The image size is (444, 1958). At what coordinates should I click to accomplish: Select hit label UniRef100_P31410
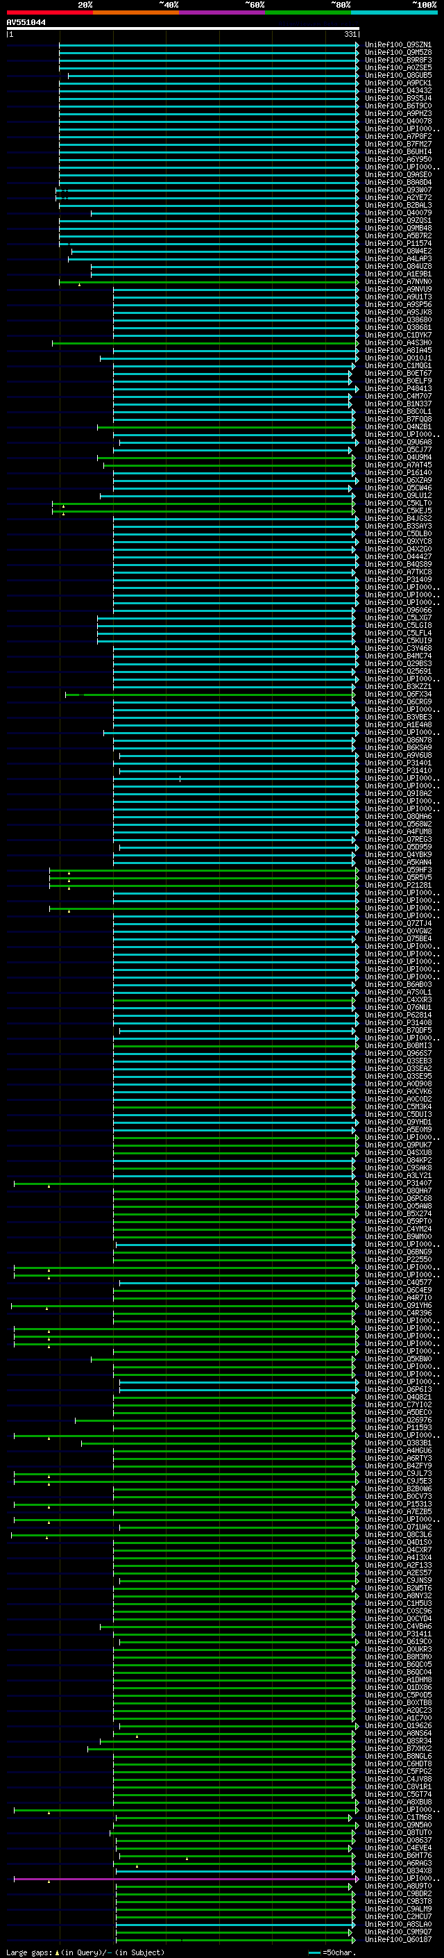pyautogui.click(x=398, y=771)
